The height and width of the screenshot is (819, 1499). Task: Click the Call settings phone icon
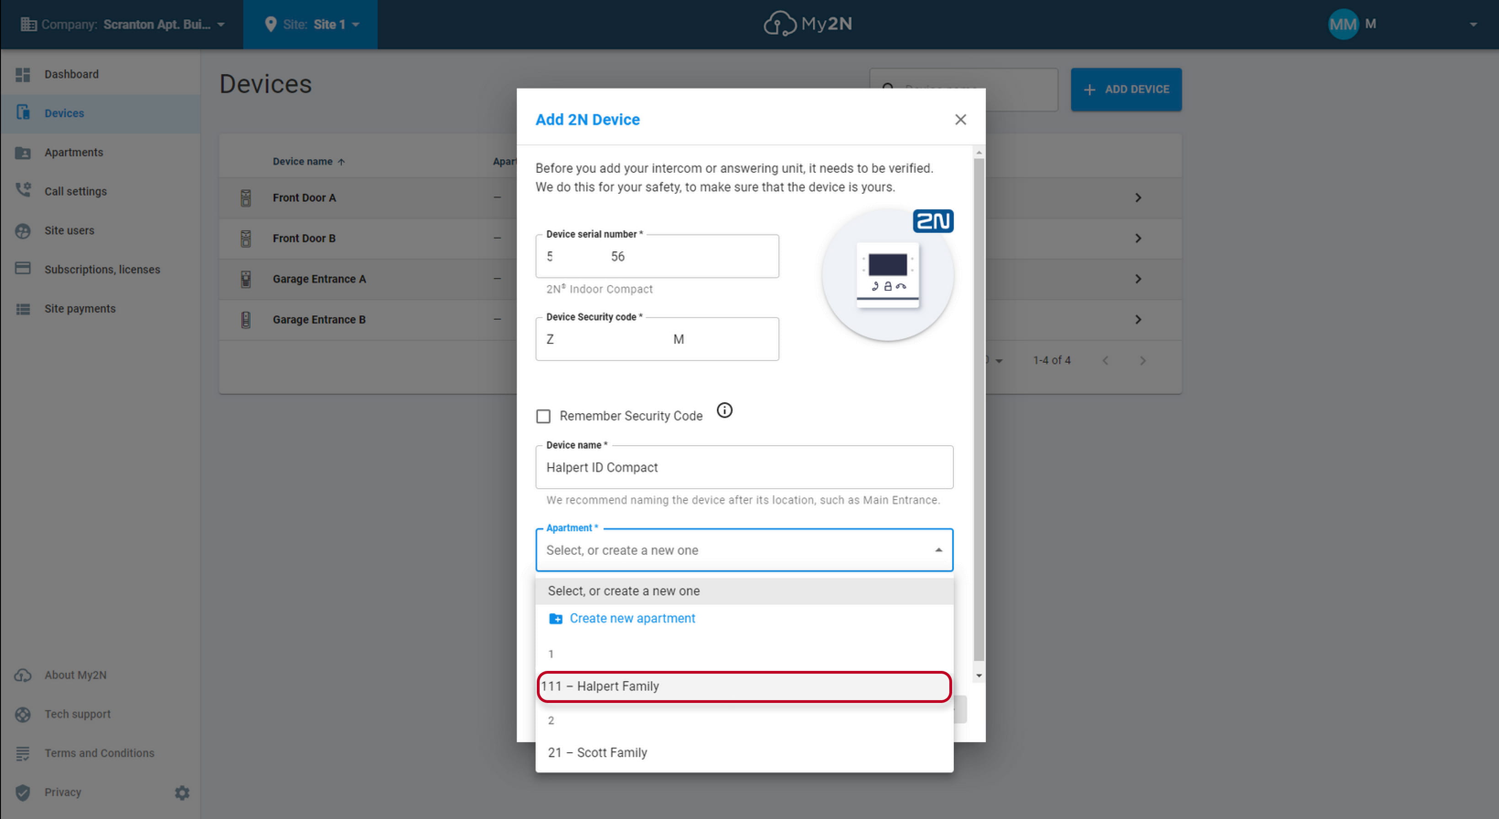click(x=23, y=190)
